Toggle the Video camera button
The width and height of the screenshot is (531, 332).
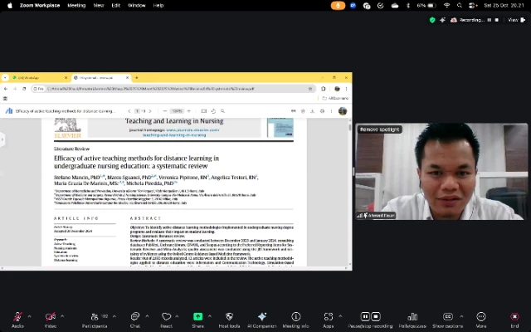click(51, 317)
